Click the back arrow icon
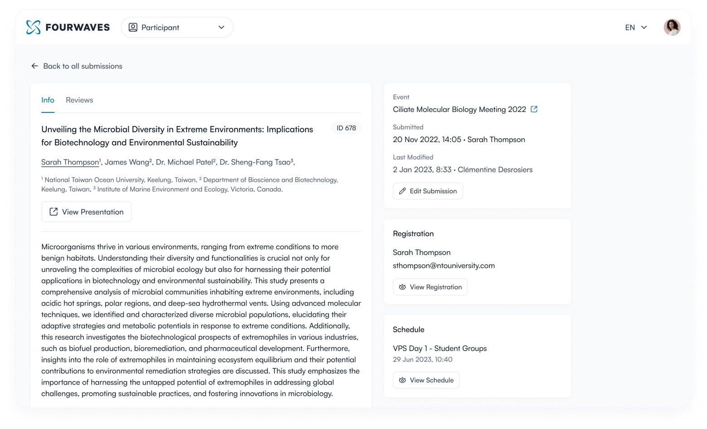The image size is (707, 429). click(x=35, y=66)
